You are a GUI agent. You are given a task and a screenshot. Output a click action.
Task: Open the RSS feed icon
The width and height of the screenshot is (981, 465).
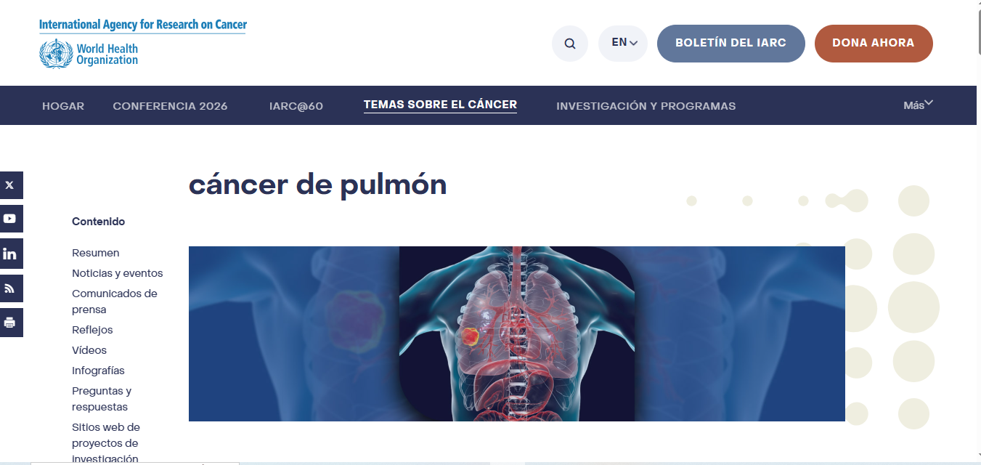(x=10, y=288)
